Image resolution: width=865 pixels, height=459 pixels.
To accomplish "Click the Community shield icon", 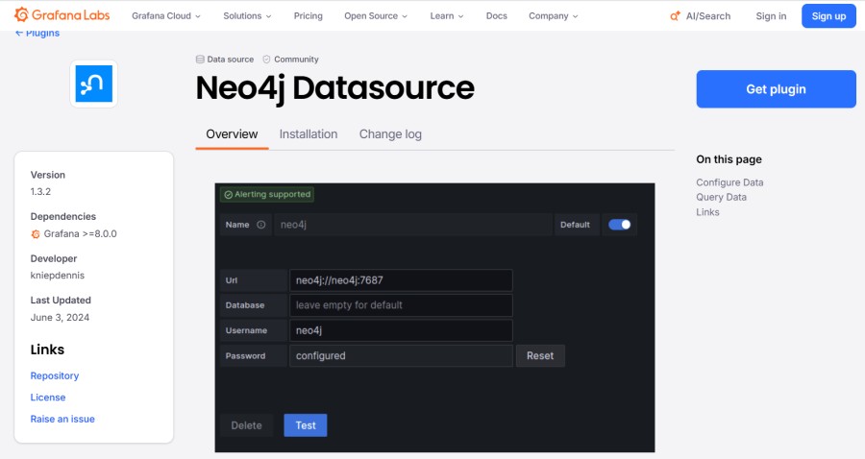I will [x=266, y=60].
